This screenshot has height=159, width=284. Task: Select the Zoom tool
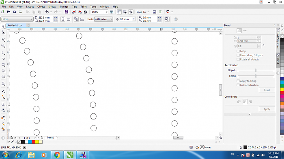(3, 46)
